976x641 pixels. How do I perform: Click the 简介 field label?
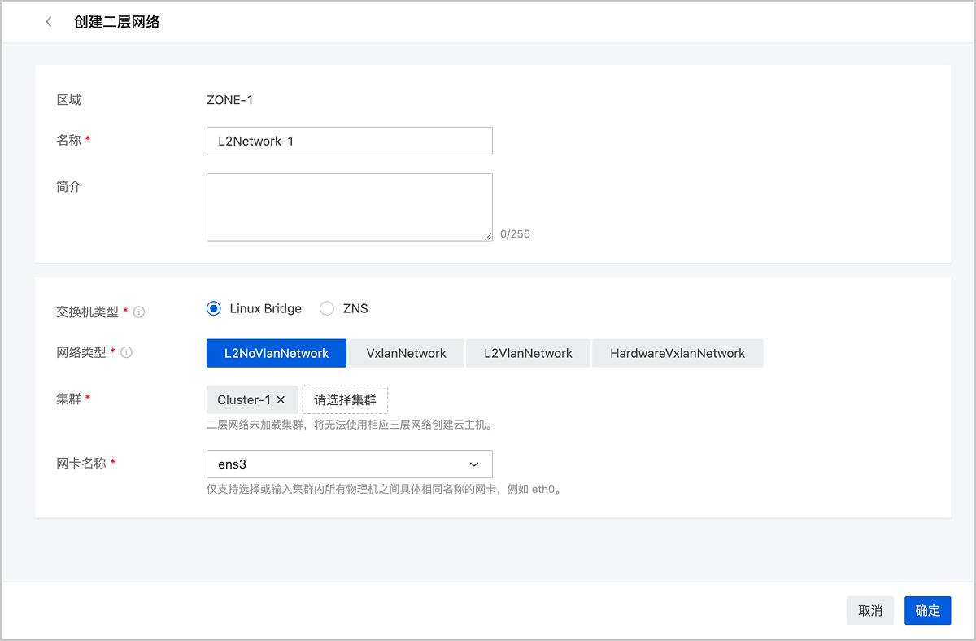point(68,186)
